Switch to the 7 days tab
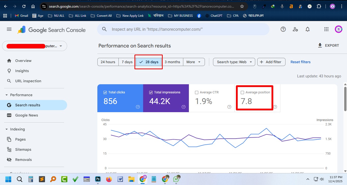Viewport: 347px width, 185px height. [127, 62]
